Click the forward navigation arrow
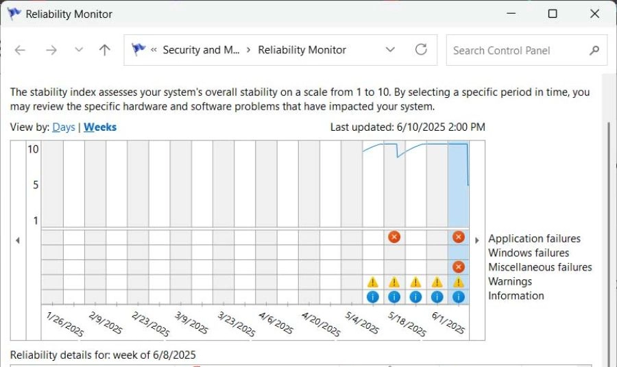Image resolution: width=617 pixels, height=367 pixels. pyautogui.click(x=51, y=50)
